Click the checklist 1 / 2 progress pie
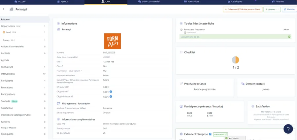Image resolution: width=297 pixels, height=140 pixels. 235,60
